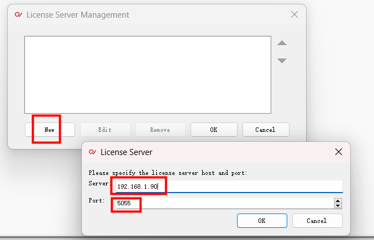Click the greyed-out Remove button
Image resolution: width=374 pixels, height=240 pixels.
click(x=160, y=130)
